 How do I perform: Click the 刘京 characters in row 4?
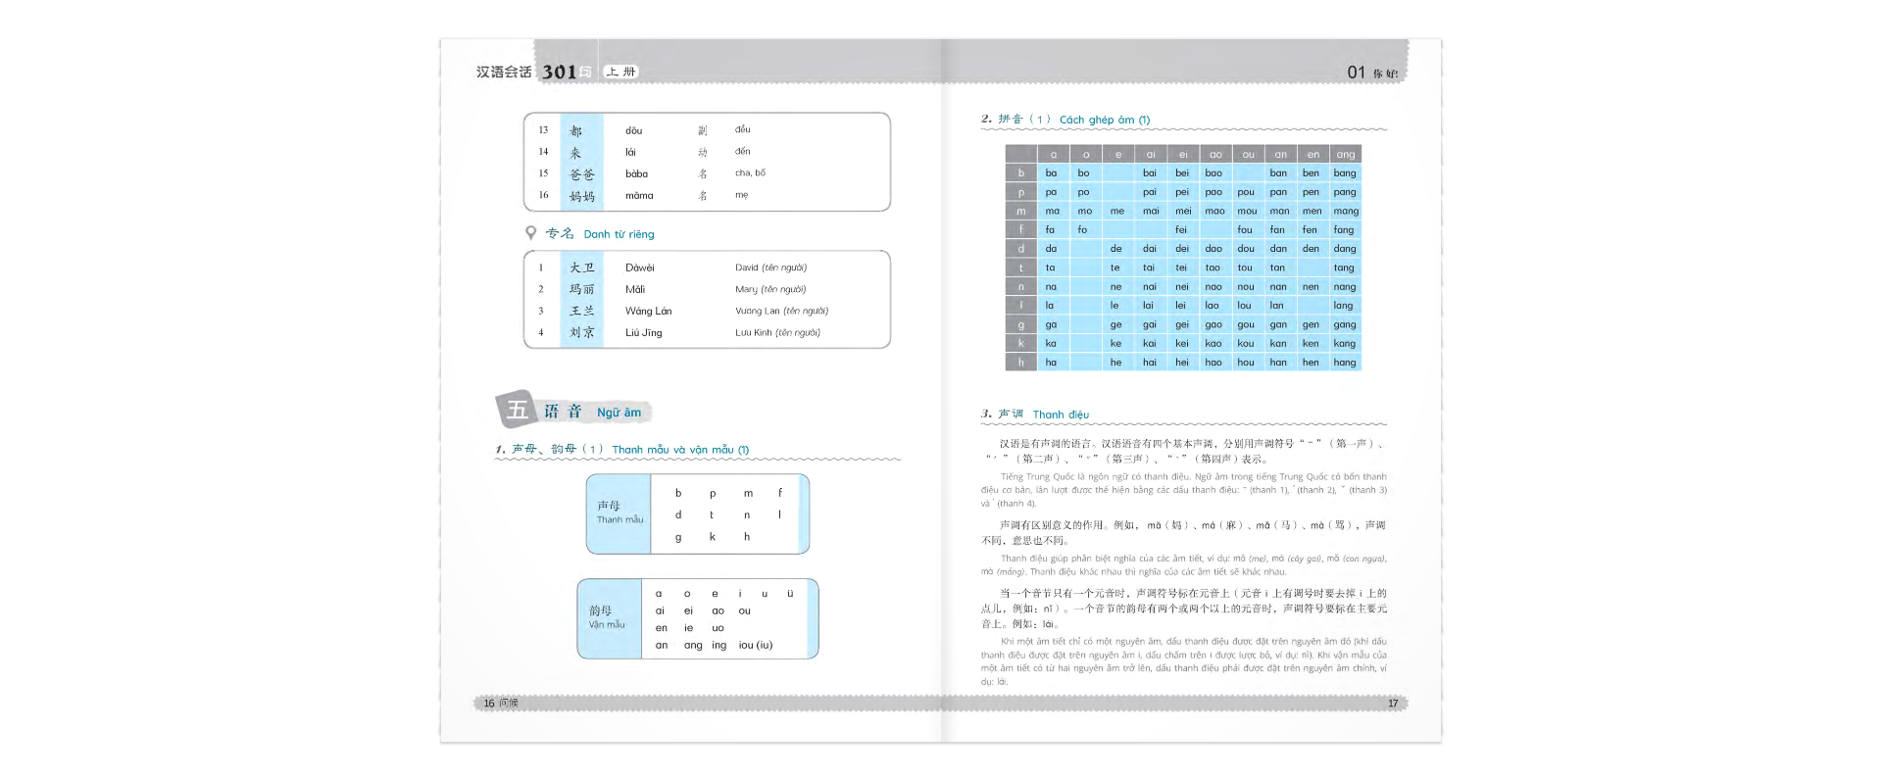click(582, 333)
